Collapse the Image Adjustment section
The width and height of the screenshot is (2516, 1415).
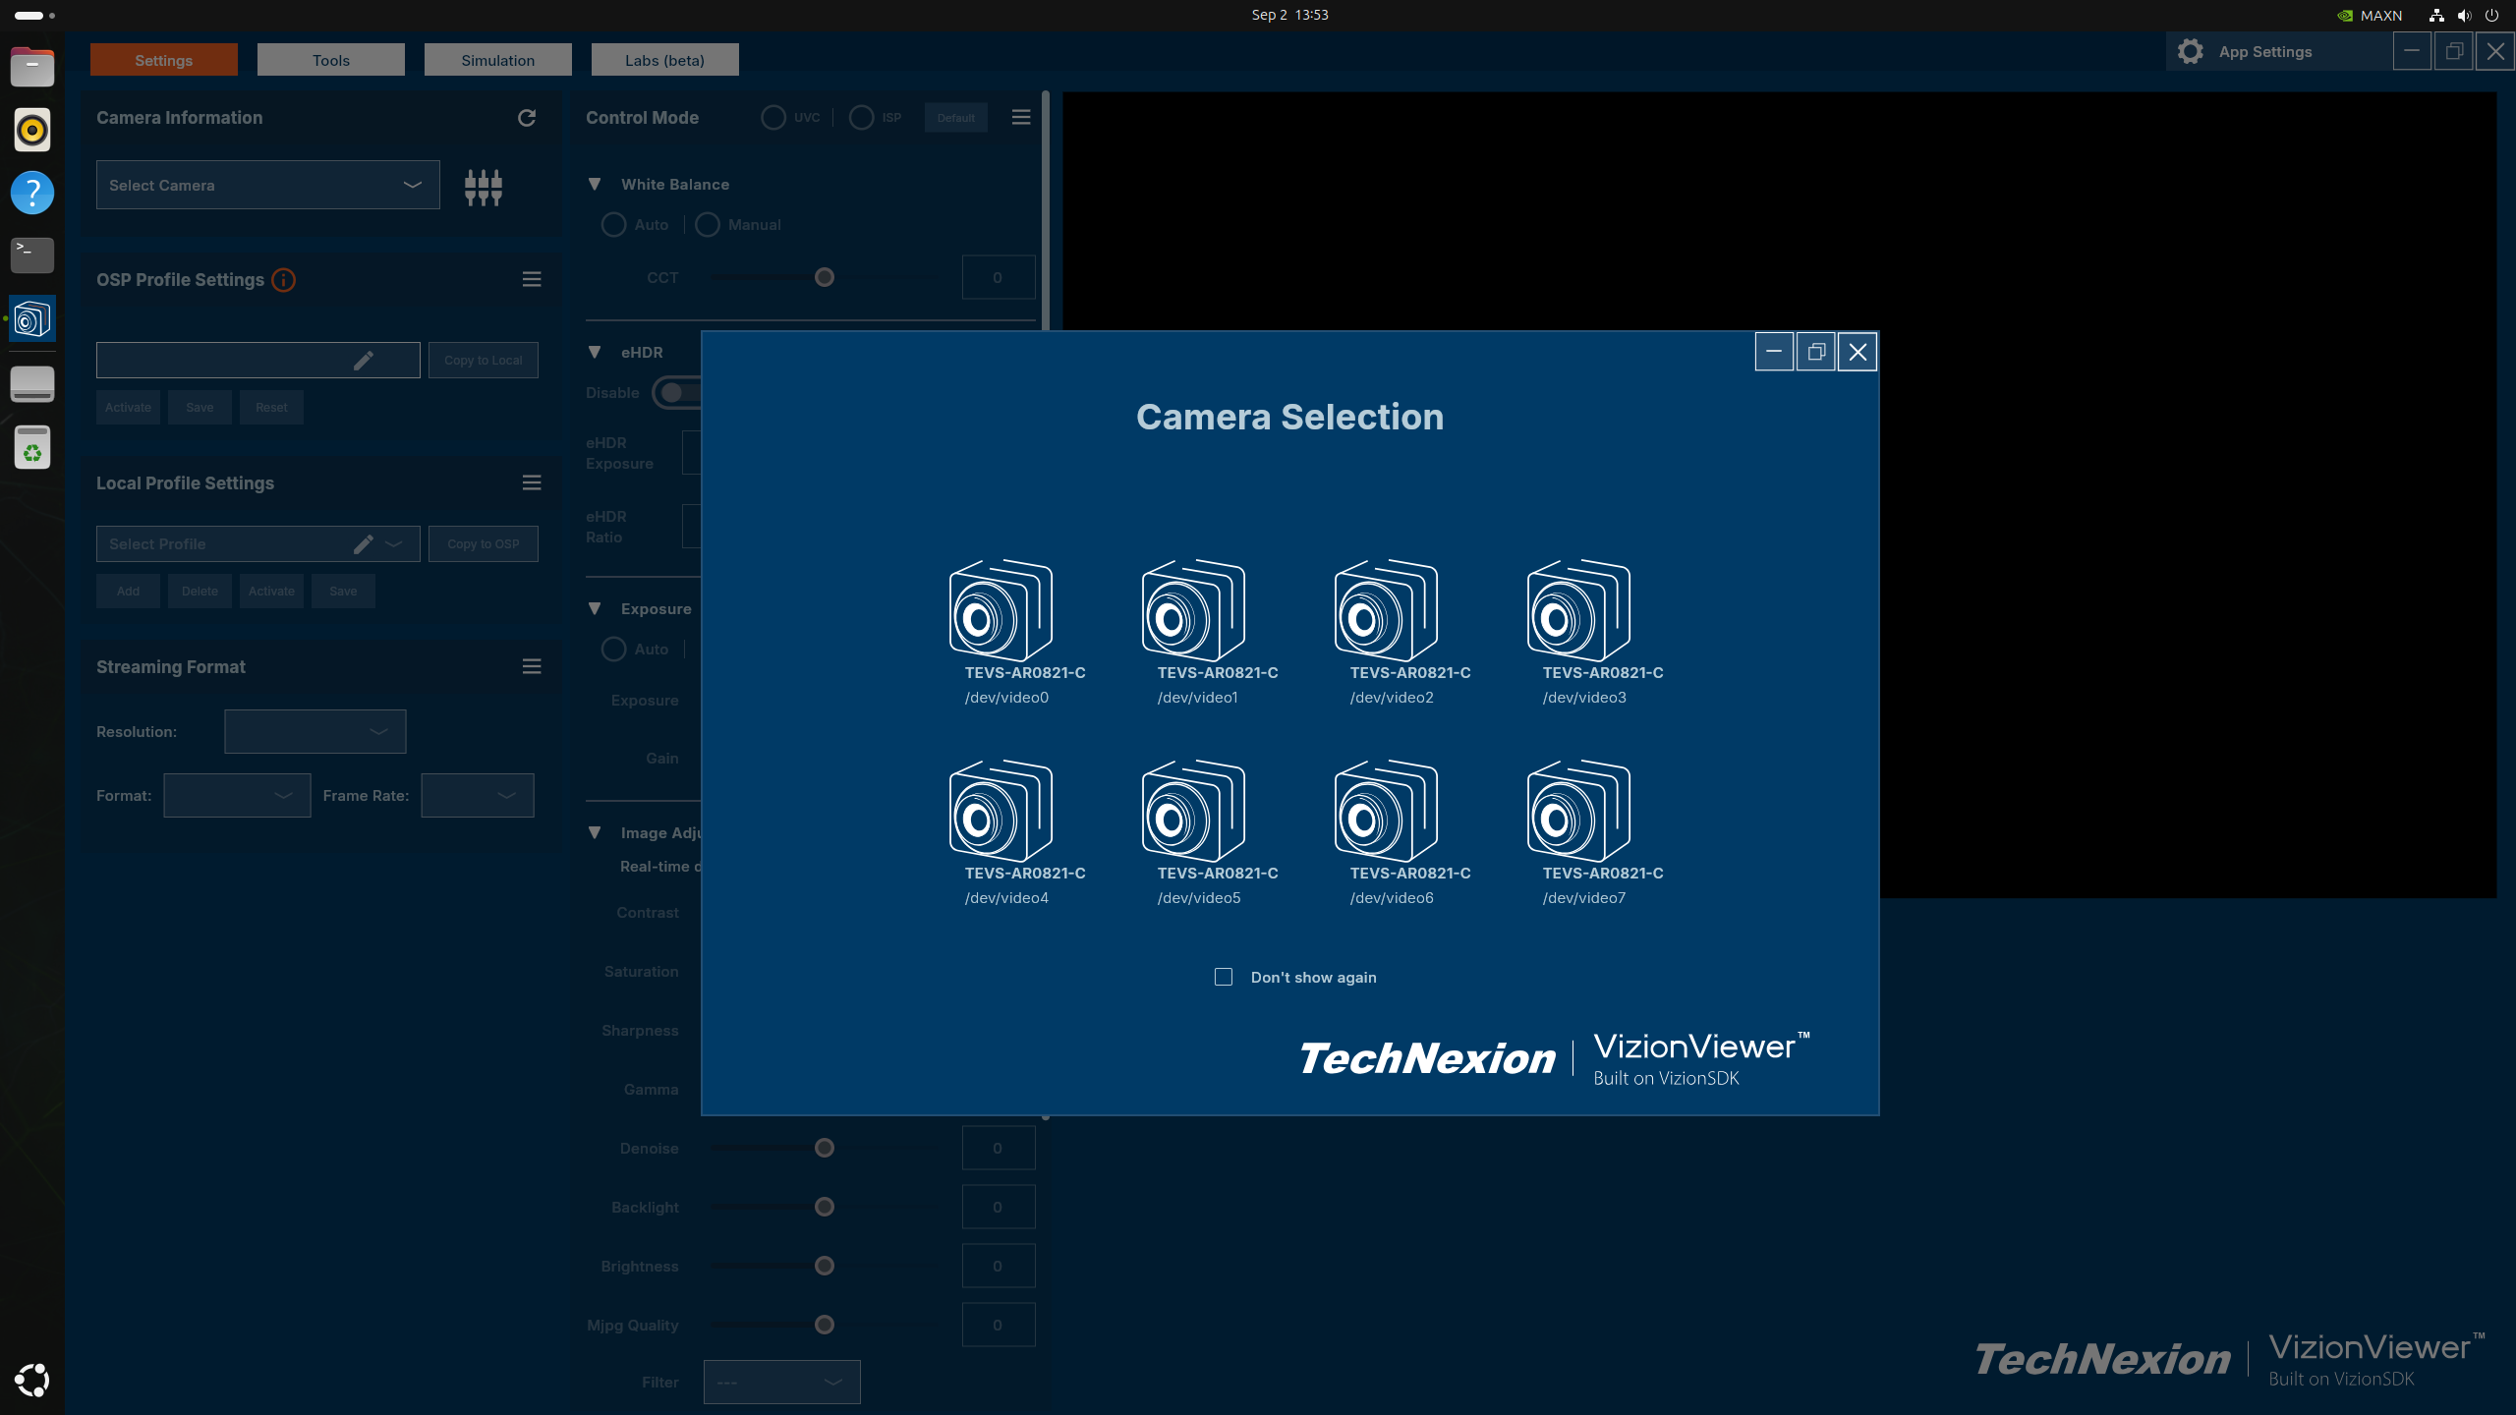tap(595, 833)
